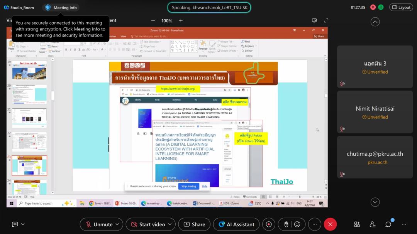
Task: Zoom out shared content with minus icon
Action: 153,20
